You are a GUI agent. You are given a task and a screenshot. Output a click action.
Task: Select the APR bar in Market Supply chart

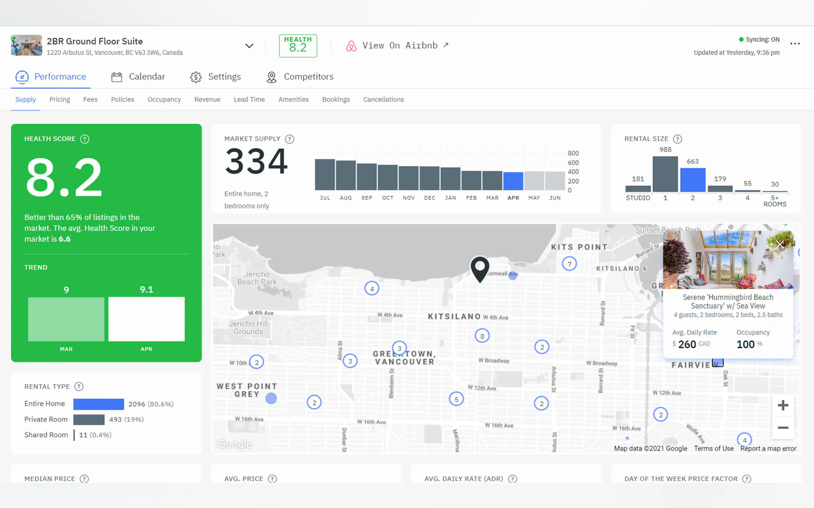pyautogui.click(x=513, y=181)
